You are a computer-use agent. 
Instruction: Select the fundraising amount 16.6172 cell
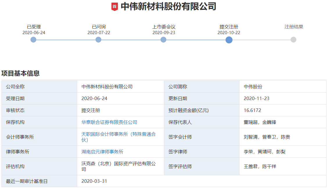click(253, 110)
